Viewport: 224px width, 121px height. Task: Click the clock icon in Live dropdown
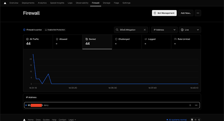(x=182, y=30)
